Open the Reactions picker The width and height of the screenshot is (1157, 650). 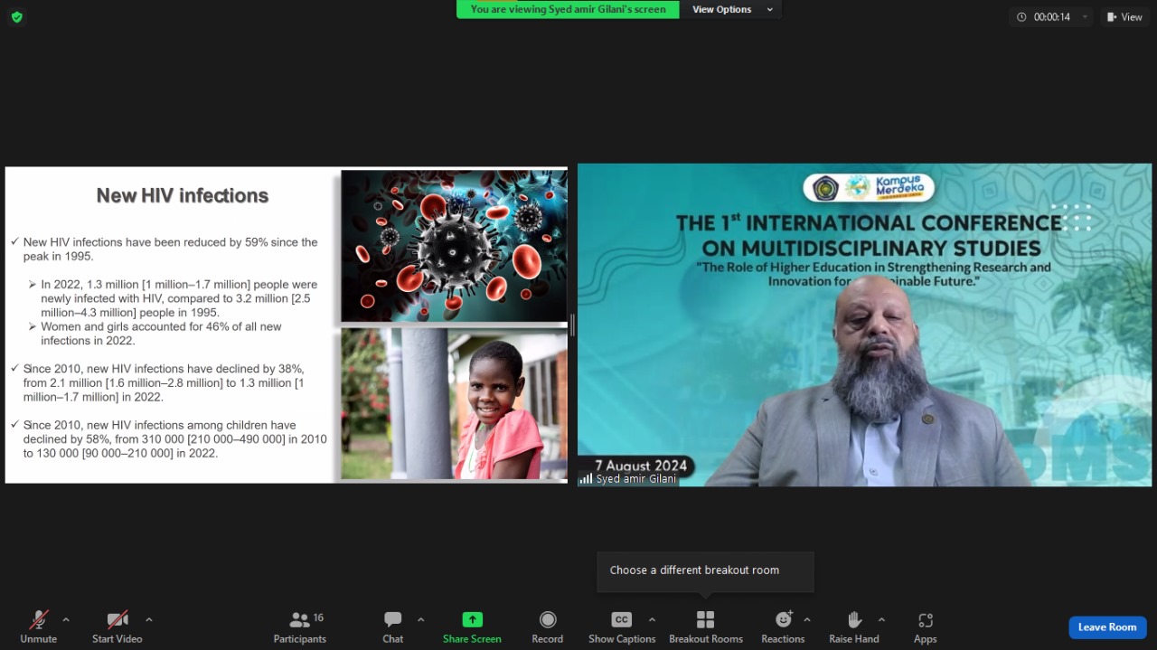pos(783,626)
